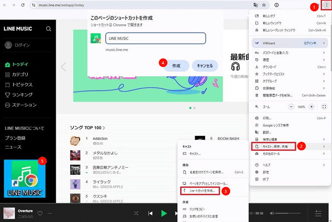
Task: Play the current track
Action: tap(163, 214)
